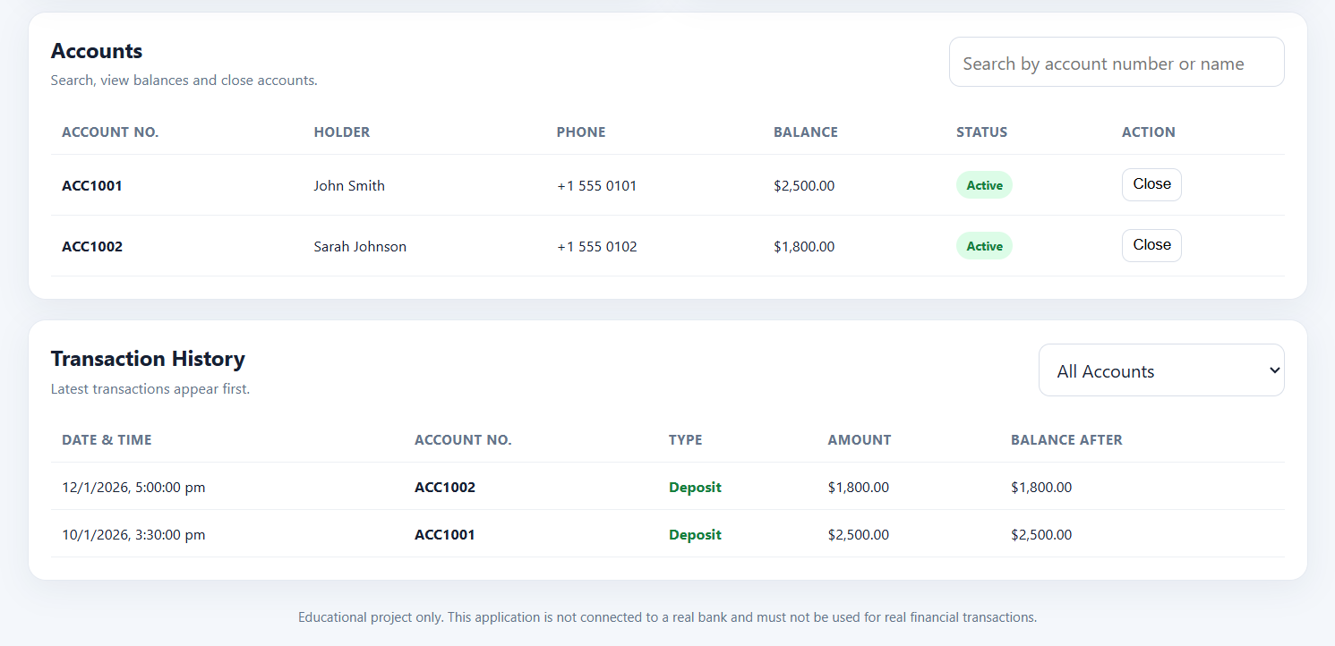The height and width of the screenshot is (646, 1335).
Task: Click the ACTION column header
Action: (x=1149, y=132)
